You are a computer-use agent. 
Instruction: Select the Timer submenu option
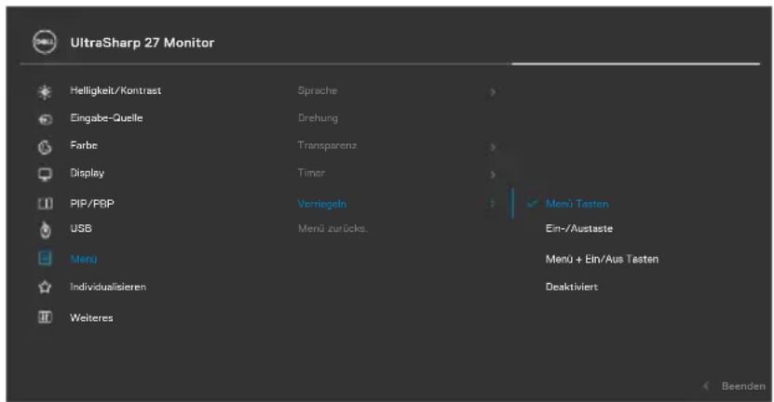(311, 173)
